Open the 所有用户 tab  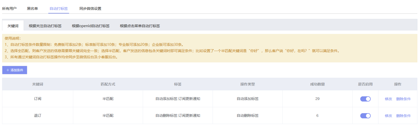(x=9, y=9)
